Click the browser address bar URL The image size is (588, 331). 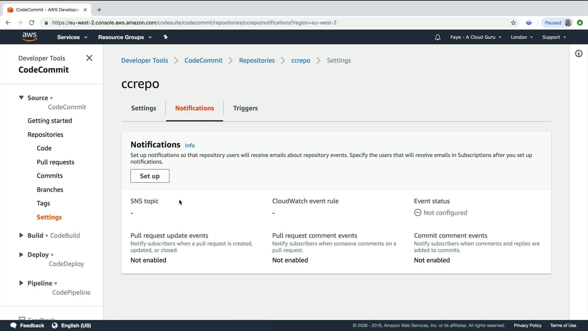click(194, 23)
